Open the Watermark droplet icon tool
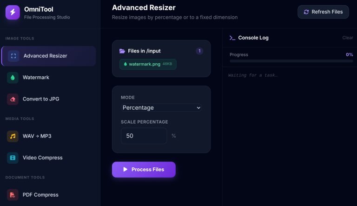This screenshot has height=206, width=357. 13,78
